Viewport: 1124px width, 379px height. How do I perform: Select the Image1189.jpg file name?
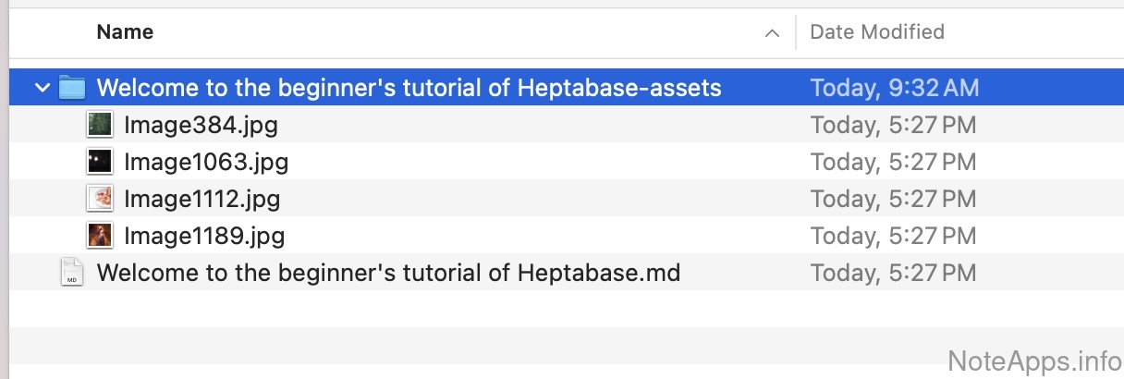[x=204, y=236]
